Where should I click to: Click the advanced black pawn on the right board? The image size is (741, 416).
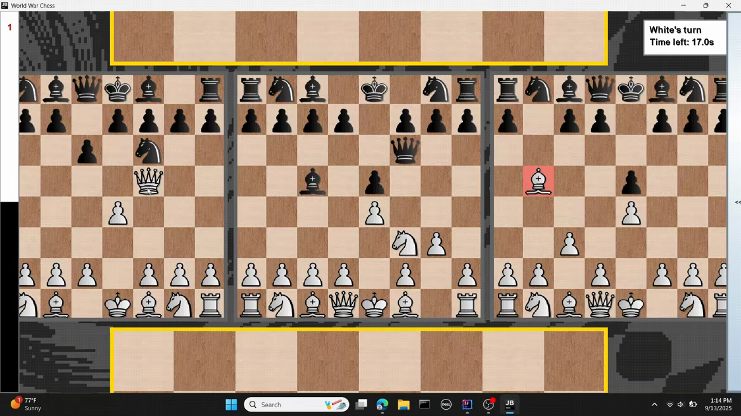coord(631,182)
